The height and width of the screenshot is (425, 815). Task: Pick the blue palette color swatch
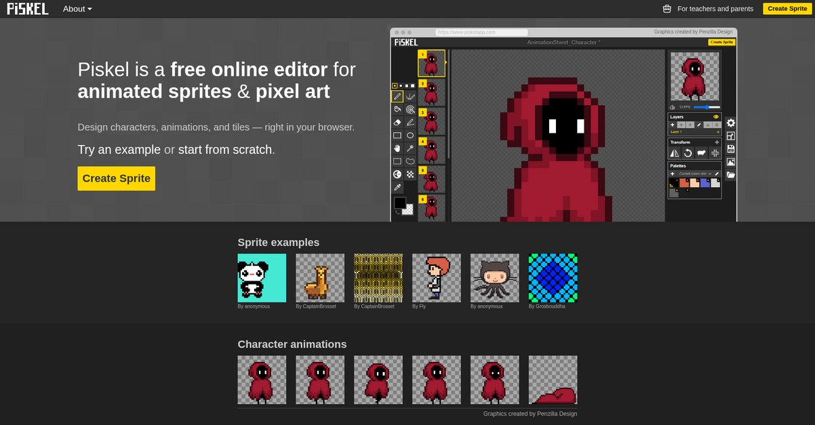tap(705, 183)
